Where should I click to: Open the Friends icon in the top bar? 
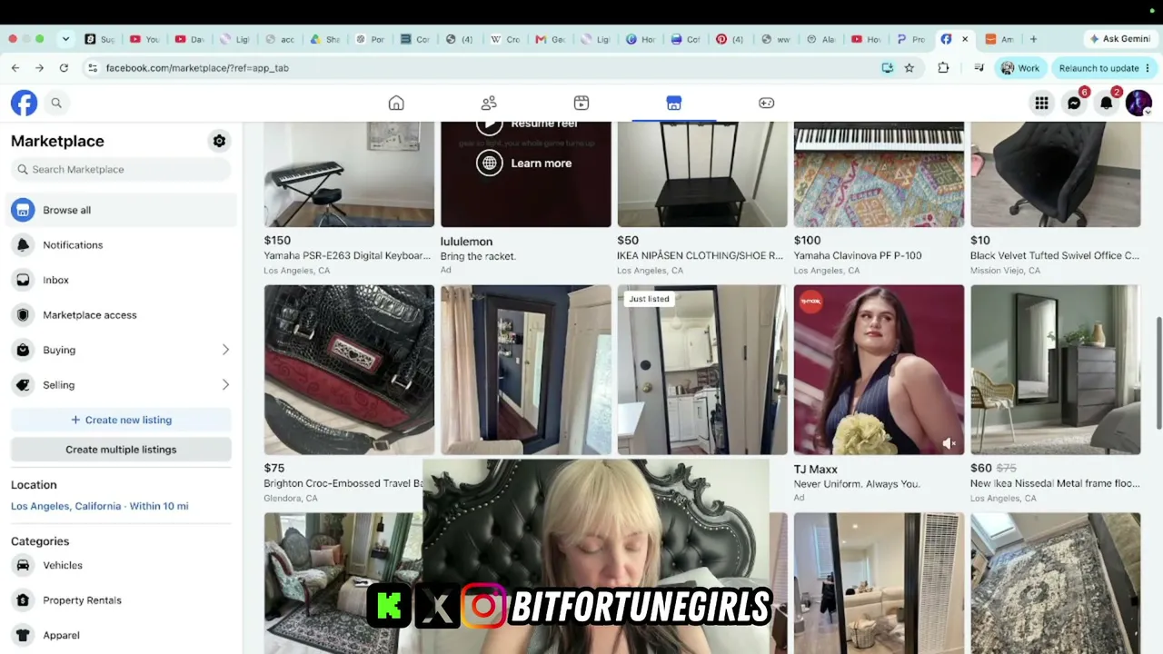489,103
